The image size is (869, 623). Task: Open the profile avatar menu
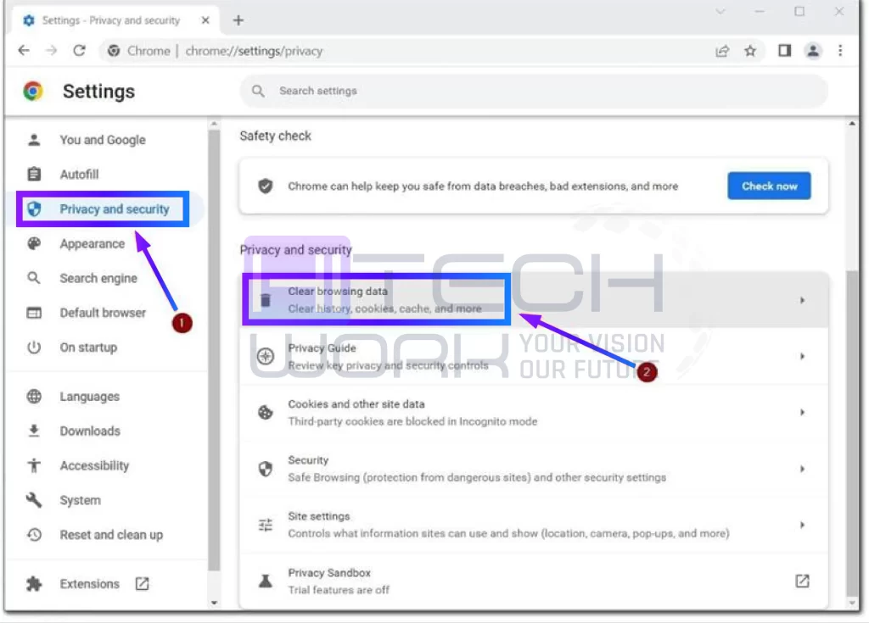[x=812, y=51]
